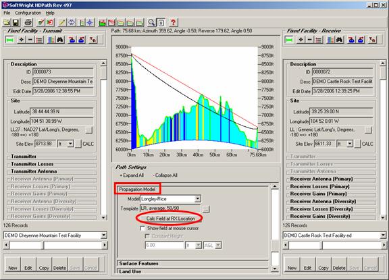This screenshot has height=280, width=389.
Task: Click Copy button in Transmit panel
Action: 44,264
